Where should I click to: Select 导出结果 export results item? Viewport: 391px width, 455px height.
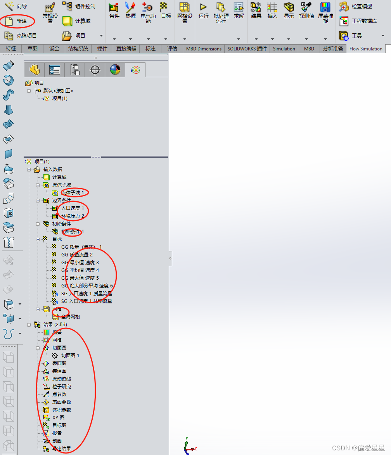coord(62,449)
